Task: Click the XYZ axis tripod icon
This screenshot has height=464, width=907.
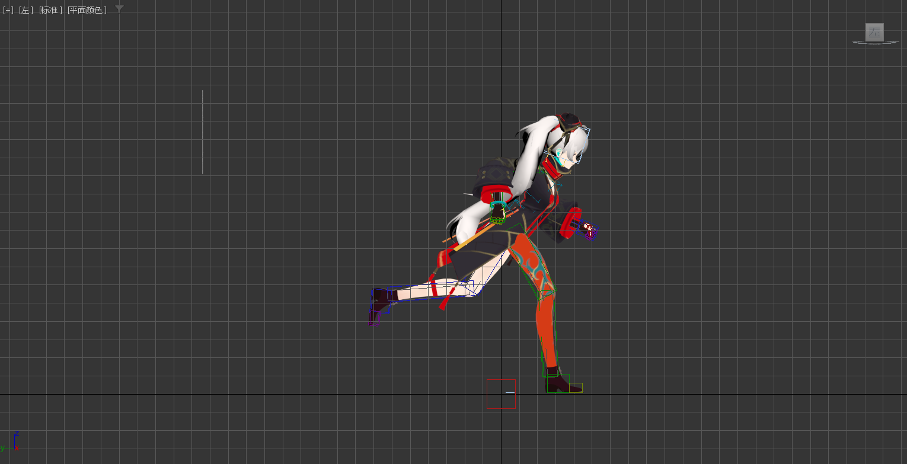Action: point(14,441)
